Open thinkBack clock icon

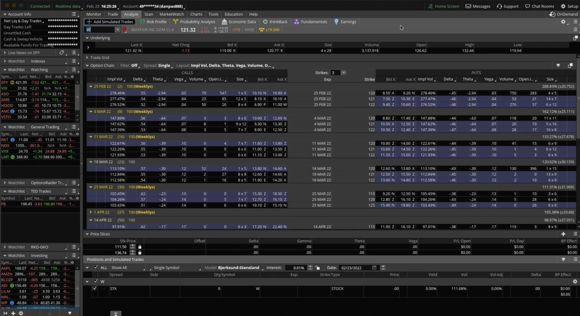point(265,22)
